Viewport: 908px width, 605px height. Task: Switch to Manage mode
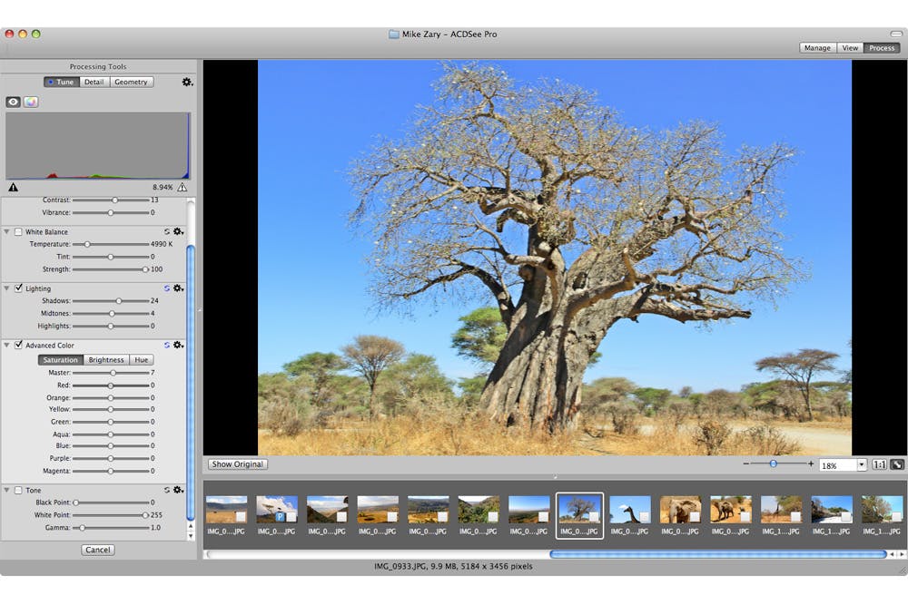click(x=818, y=48)
